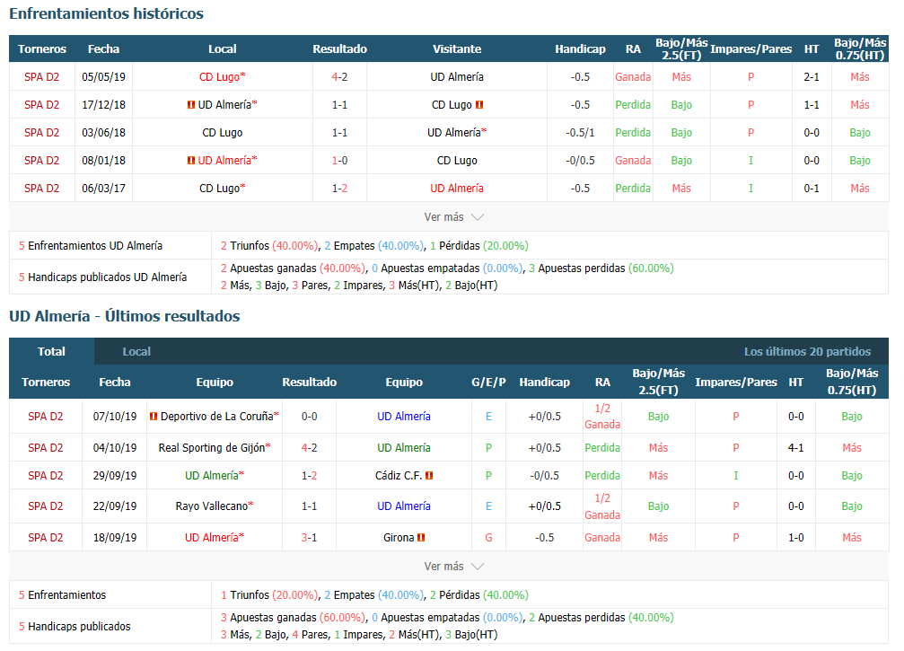The image size is (904, 651).
Task: Click 'Perdida' in Cádiz C.F. row
Action: coord(602,476)
